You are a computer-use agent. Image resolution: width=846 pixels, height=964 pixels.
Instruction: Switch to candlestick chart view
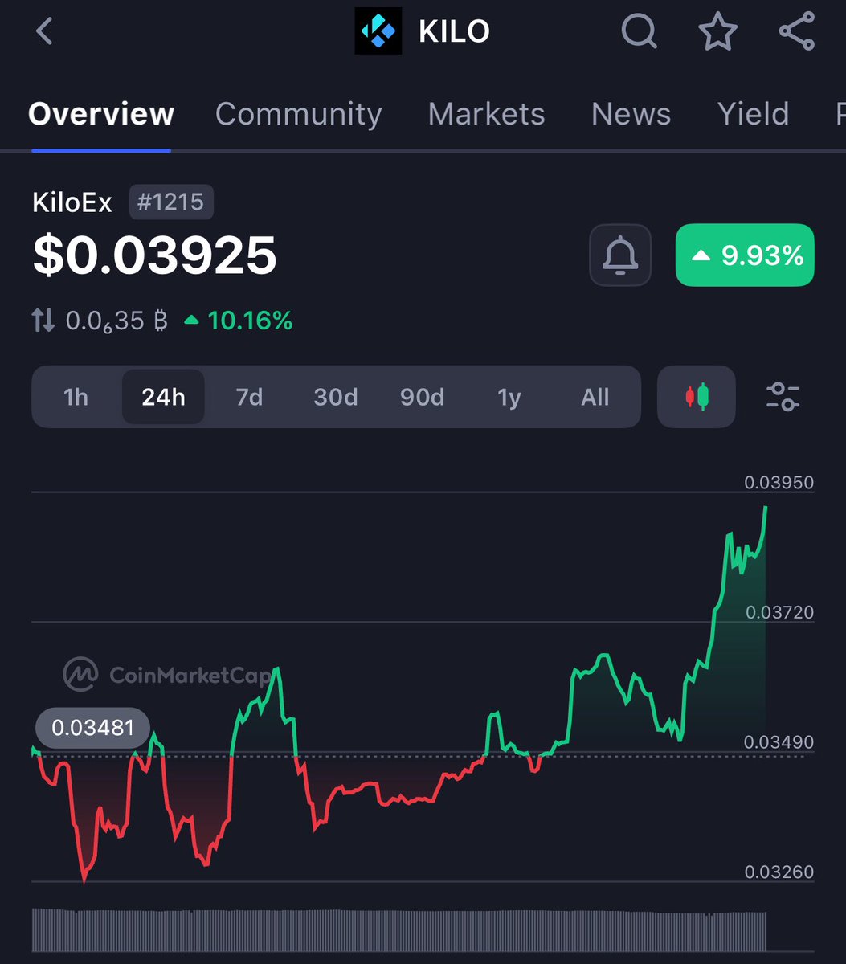coord(696,397)
